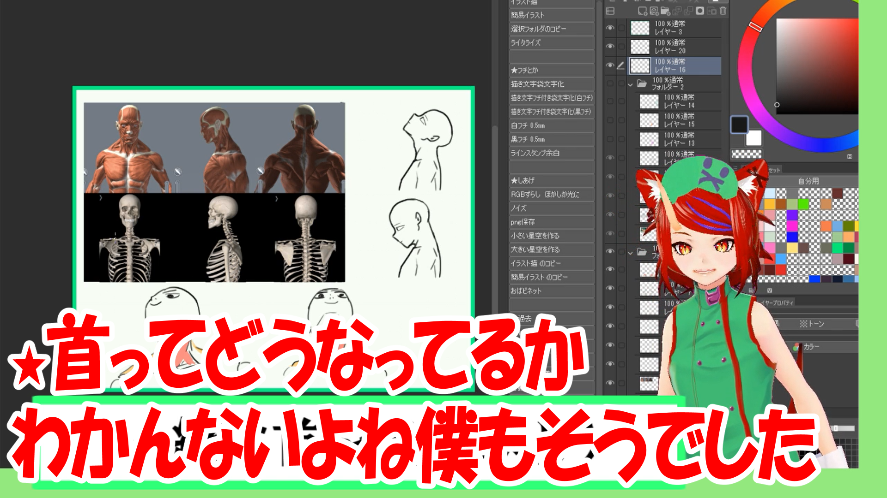Viewport: 887px width, 498px height.
Task: Collapse the lower layer folder chevron
Action: tap(630, 253)
